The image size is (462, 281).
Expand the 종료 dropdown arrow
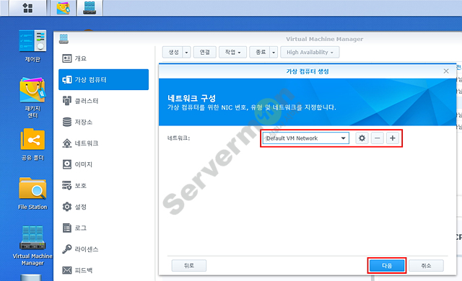pyautogui.click(x=274, y=53)
